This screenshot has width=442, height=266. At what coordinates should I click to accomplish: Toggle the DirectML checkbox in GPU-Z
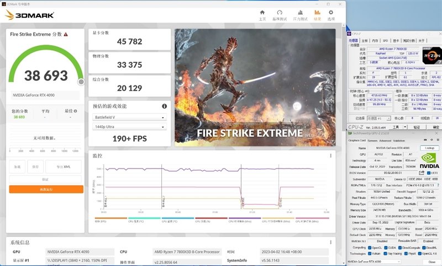tap(423, 248)
